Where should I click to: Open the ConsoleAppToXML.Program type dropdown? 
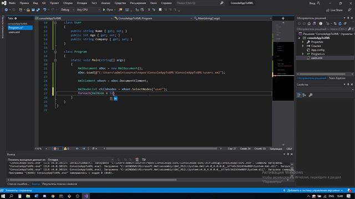[153, 18]
